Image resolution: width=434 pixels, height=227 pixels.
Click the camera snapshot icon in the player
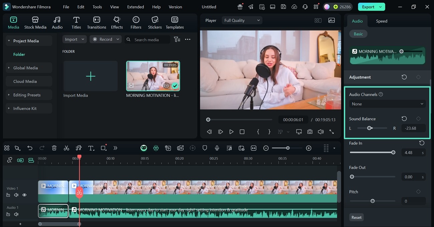pos(310,132)
